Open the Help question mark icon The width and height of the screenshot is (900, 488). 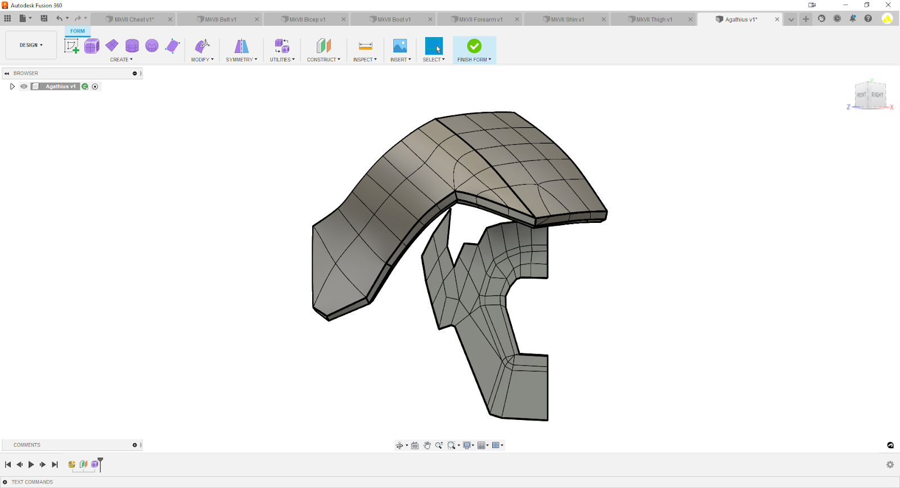(x=868, y=19)
